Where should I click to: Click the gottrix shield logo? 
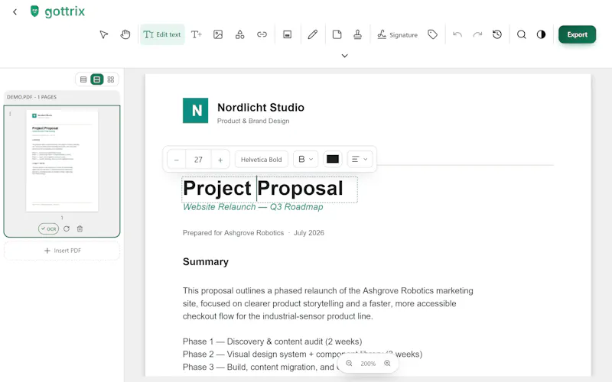pos(34,11)
